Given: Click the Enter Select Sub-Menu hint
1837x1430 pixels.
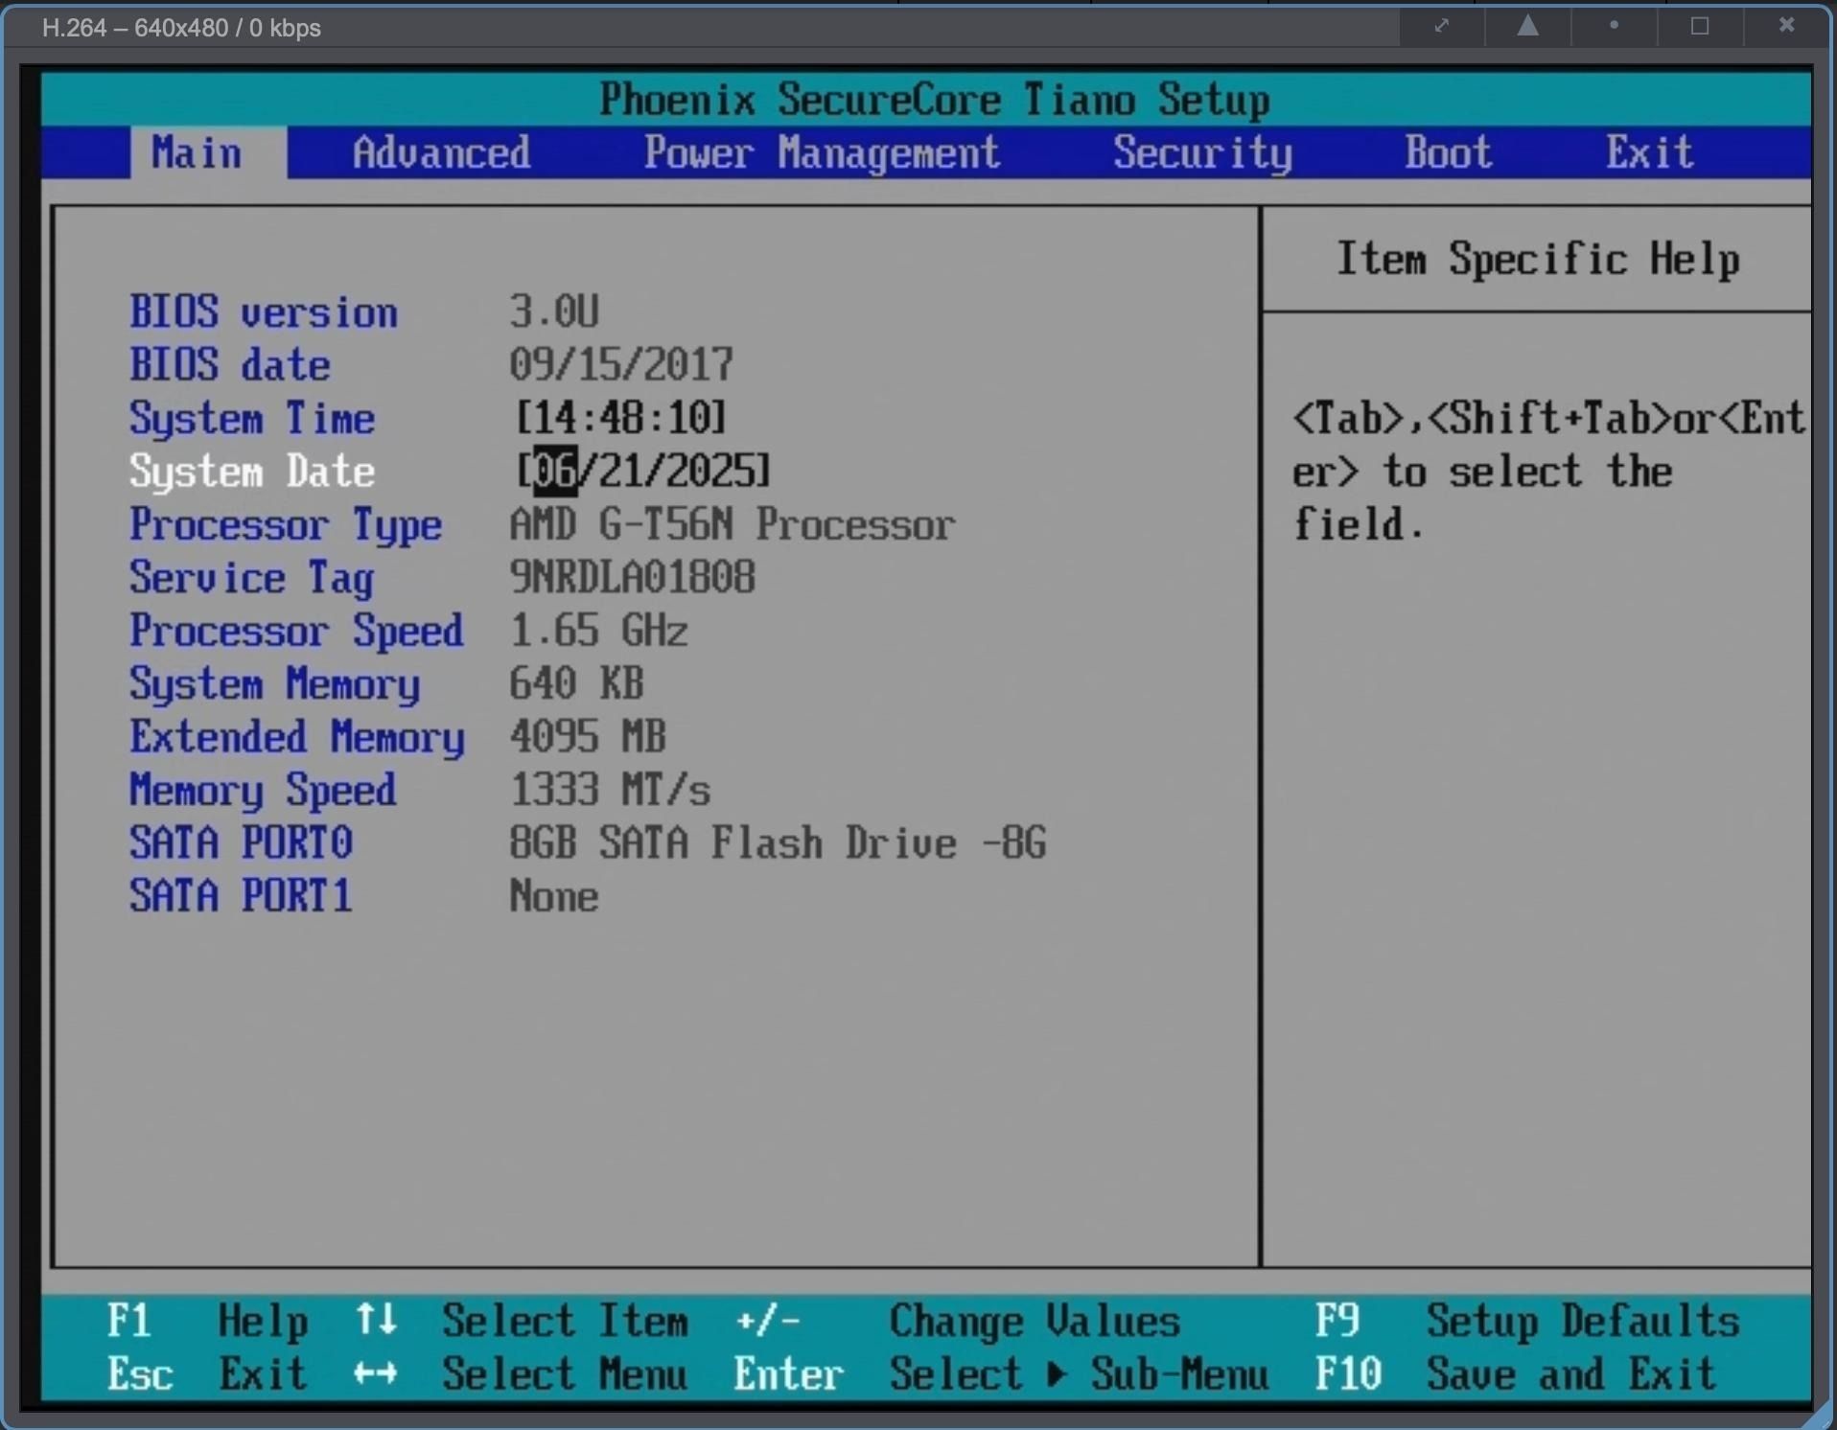Looking at the screenshot, I should [x=1001, y=1374].
